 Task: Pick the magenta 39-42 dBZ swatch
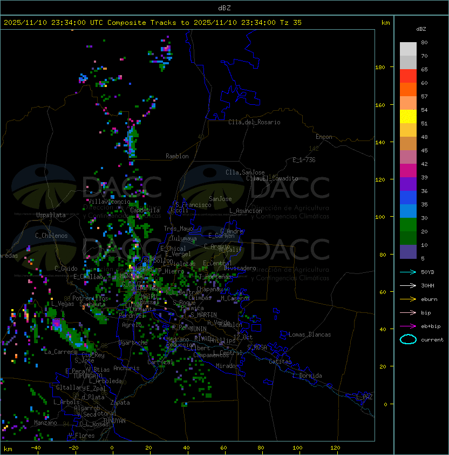pos(408,171)
